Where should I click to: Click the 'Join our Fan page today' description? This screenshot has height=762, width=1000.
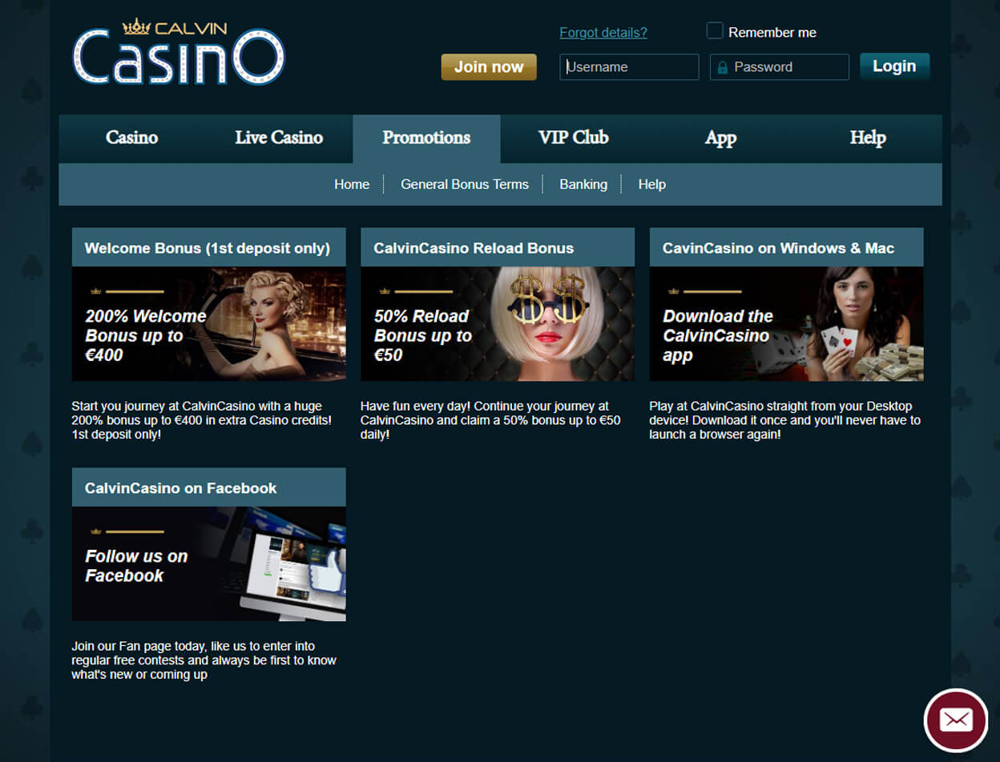(204, 660)
